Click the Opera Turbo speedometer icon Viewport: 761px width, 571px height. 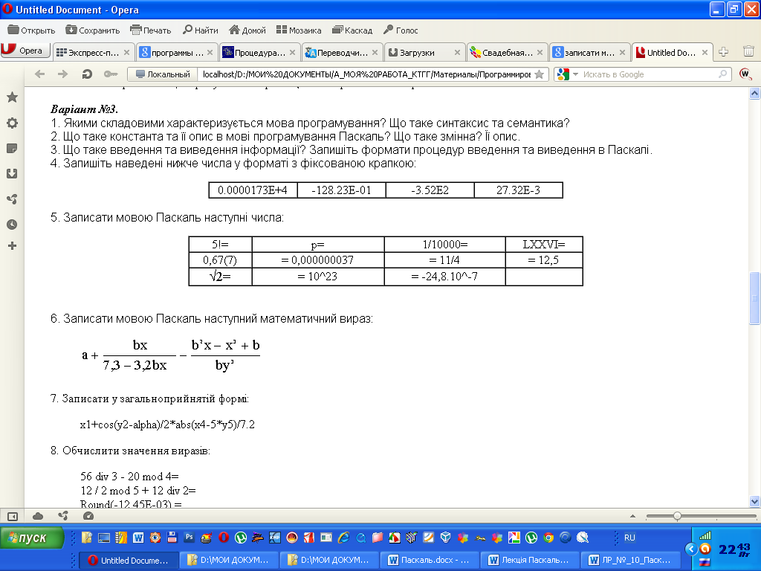tap(88, 516)
